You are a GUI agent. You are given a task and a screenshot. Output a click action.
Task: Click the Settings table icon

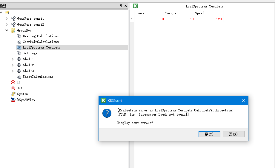coord(19,53)
